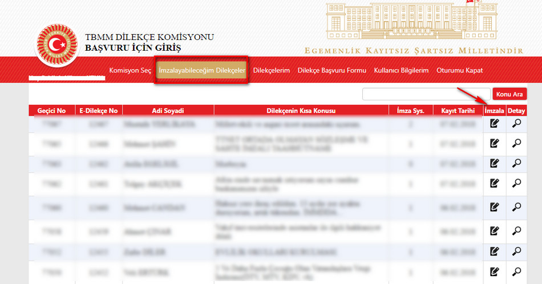542x284 pixels.
Task: Click the Adi Soyadi column header
Action: point(168,111)
